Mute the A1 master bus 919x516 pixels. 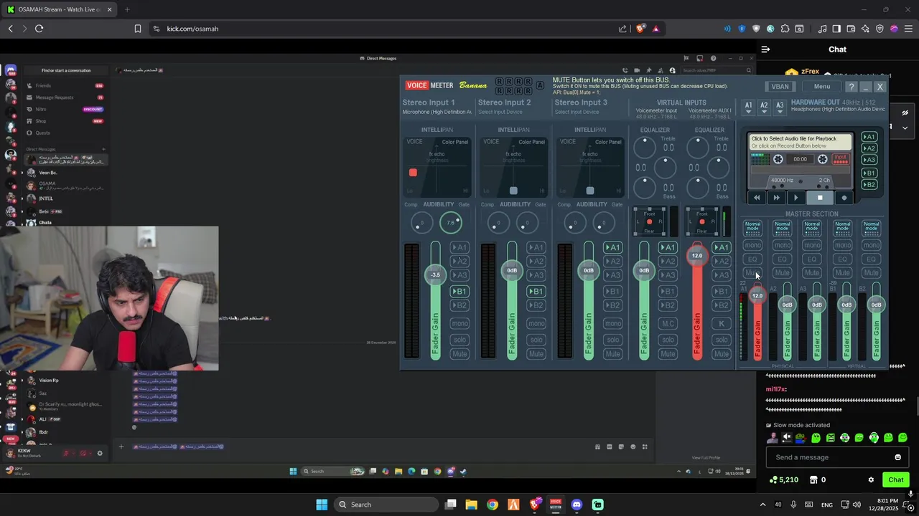(752, 273)
